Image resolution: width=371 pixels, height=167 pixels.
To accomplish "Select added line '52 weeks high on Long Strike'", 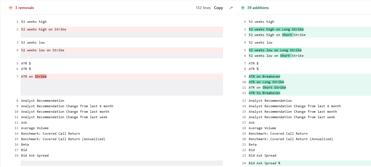I will click(x=310, y=29).
